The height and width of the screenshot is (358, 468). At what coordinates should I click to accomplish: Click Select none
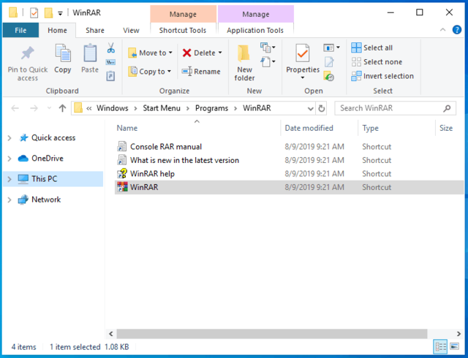[377, 62]
